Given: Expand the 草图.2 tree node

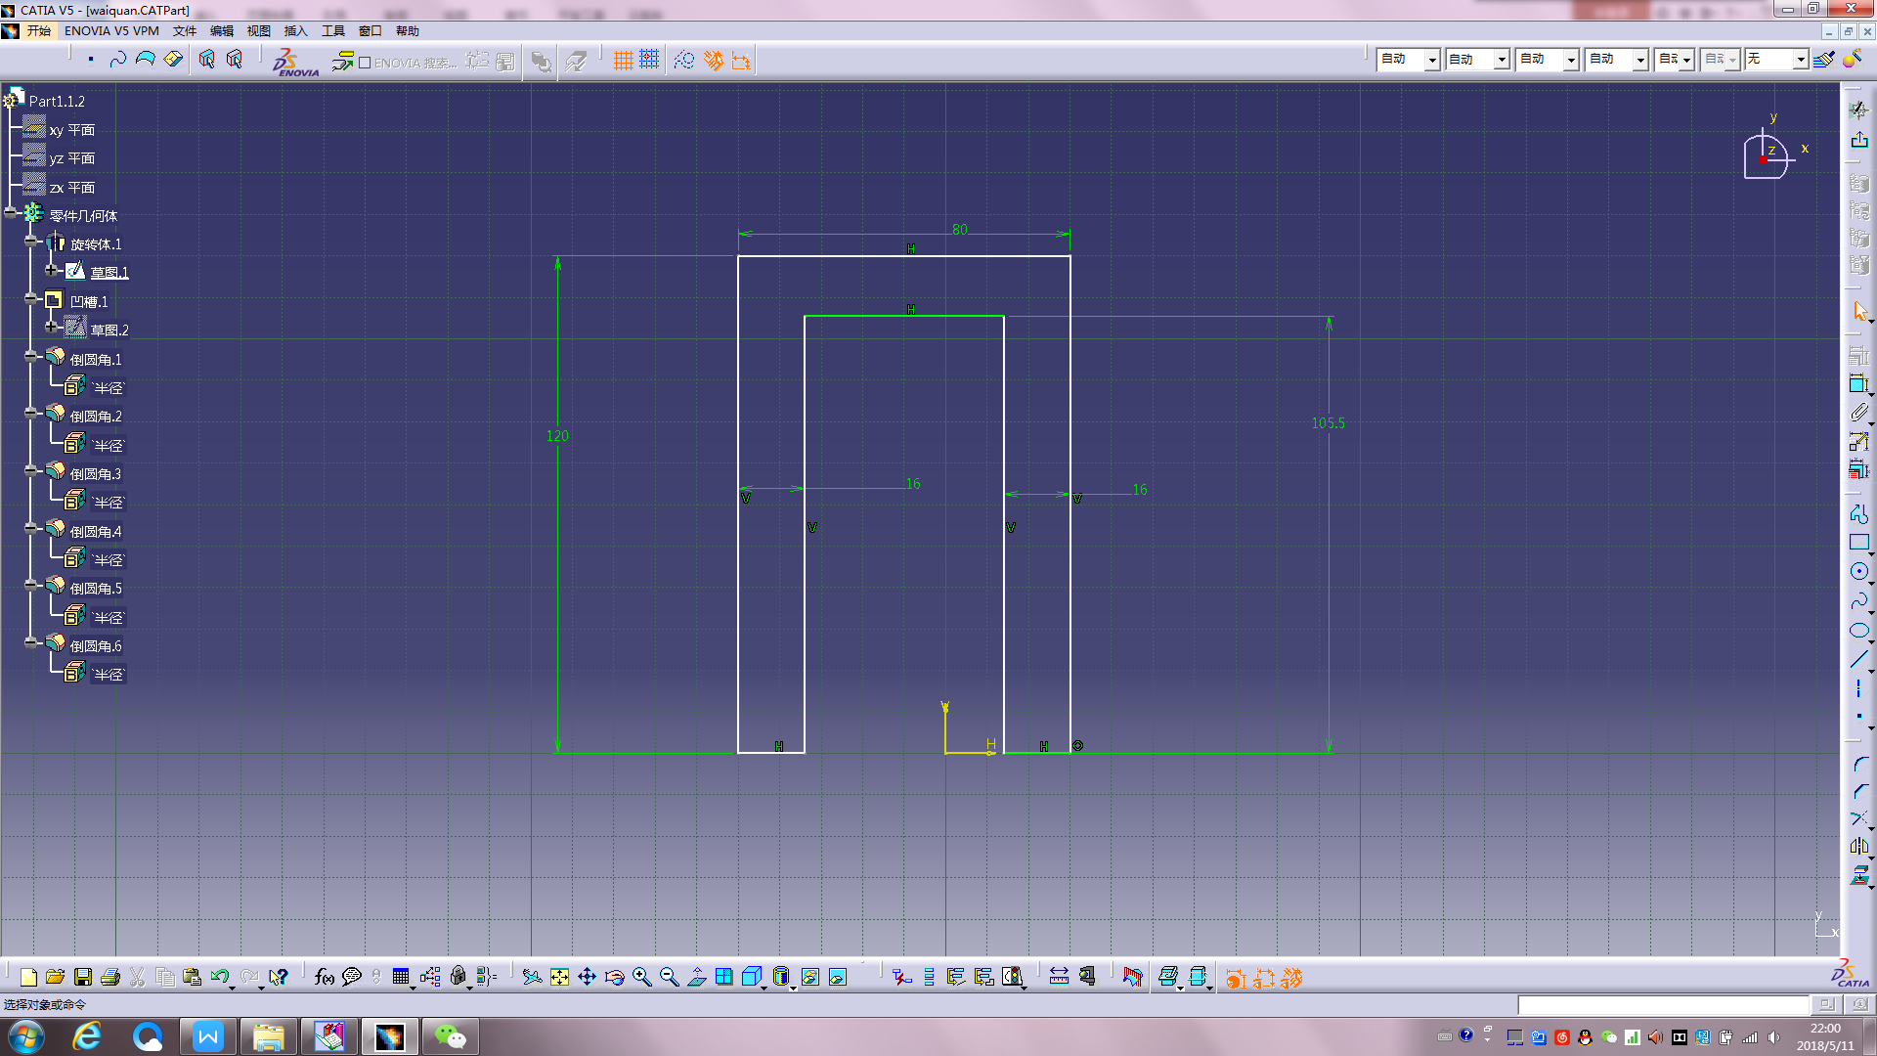Looking at the screenshot, I should [52, 327].
